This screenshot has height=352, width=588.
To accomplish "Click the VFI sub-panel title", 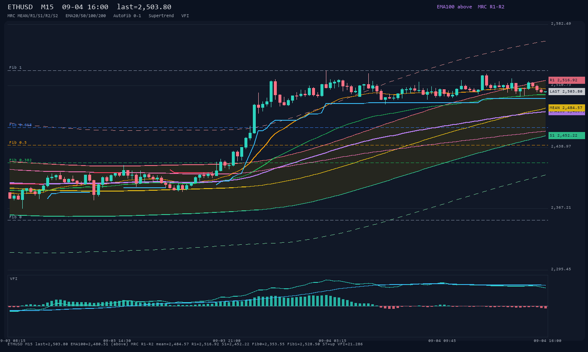I will click(14, 279).
